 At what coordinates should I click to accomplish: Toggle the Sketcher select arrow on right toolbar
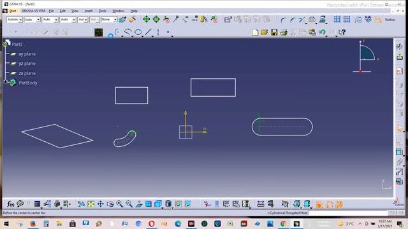point(400,128)
